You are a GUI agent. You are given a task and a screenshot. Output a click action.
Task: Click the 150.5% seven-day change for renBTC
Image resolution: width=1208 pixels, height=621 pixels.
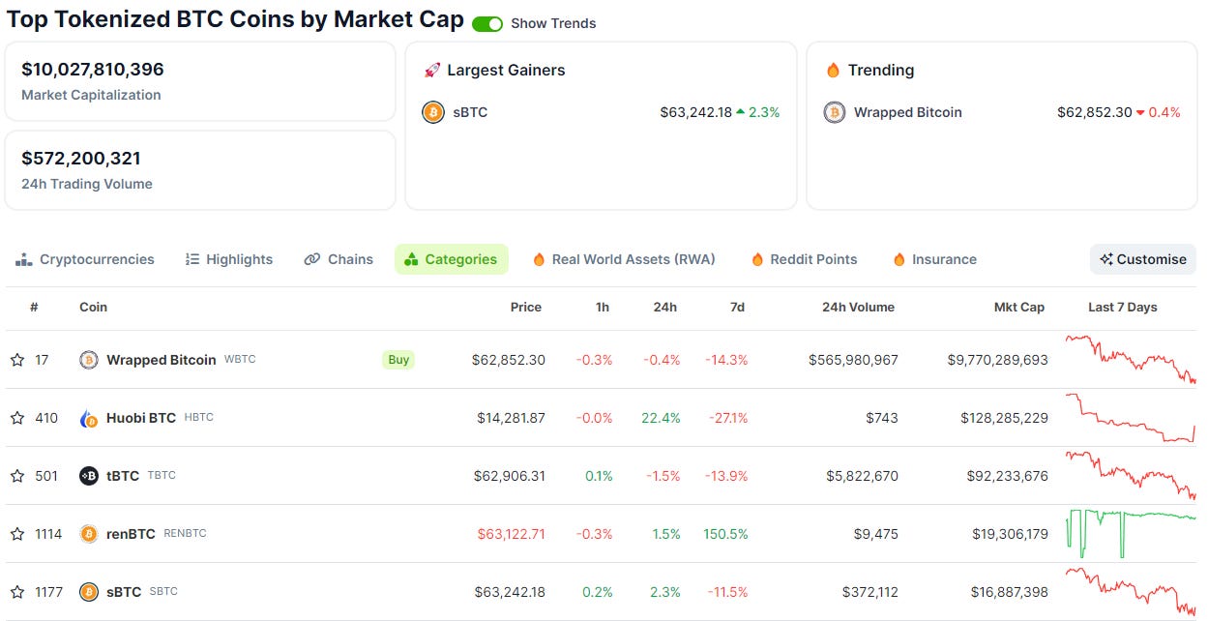[x=723, y=534]
